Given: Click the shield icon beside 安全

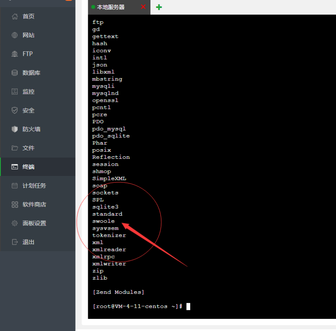Looking at the screenshot, I should click(15, 110).
